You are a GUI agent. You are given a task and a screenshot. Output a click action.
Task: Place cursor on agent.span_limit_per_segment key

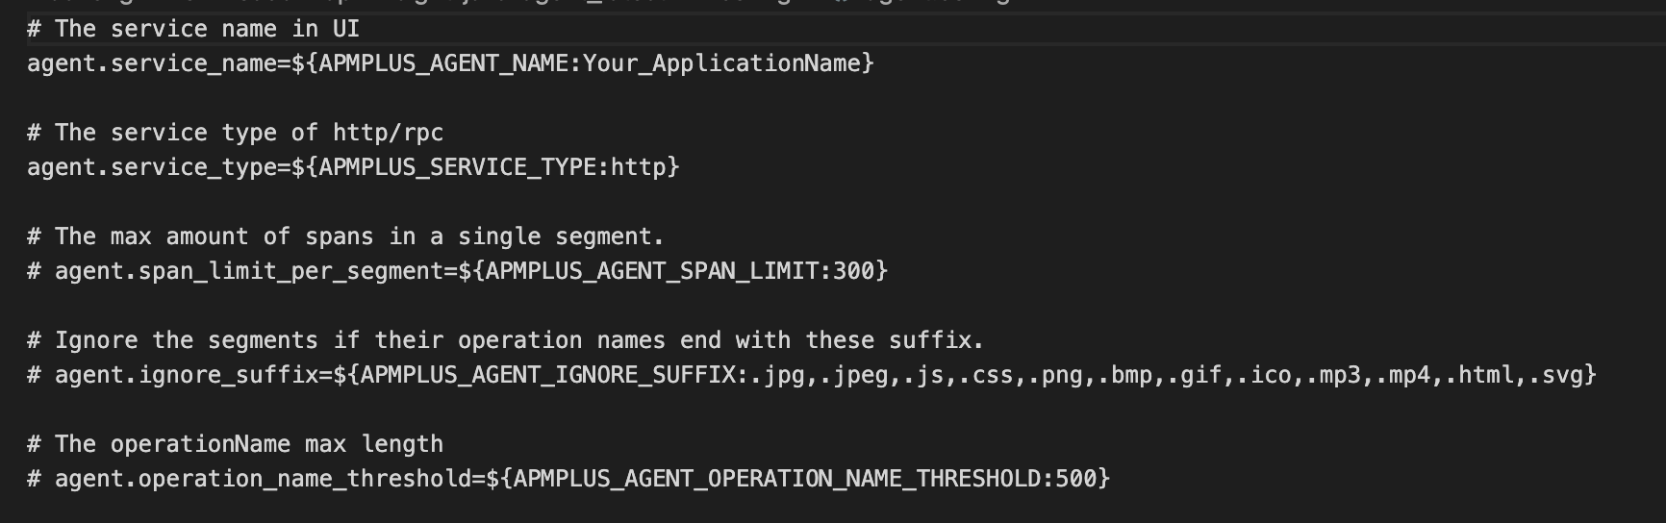click(248, 271)
